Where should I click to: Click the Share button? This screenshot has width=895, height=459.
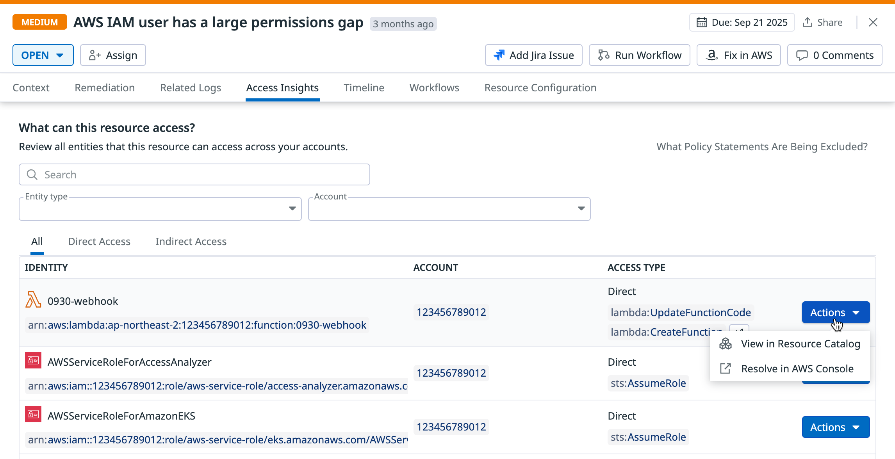822,22
